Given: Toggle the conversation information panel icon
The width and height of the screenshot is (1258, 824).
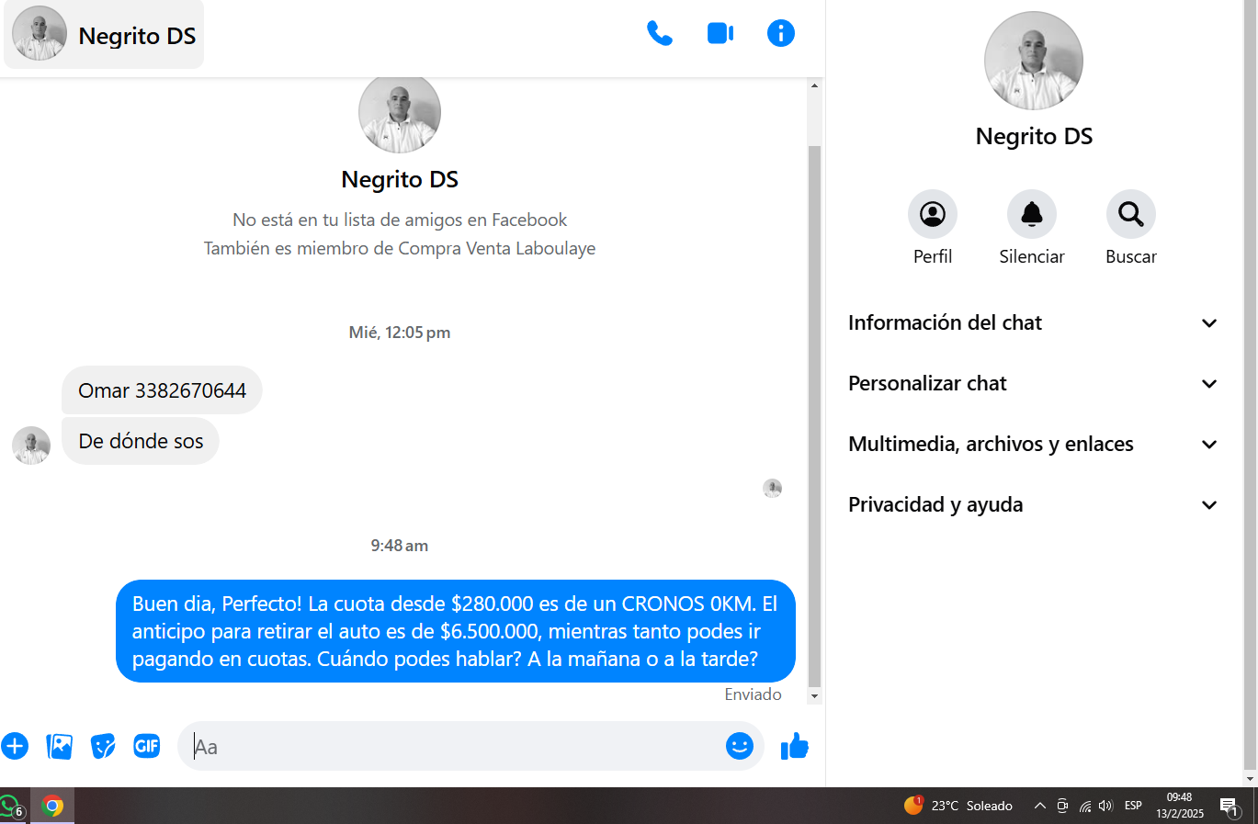Looking at the screenshot, I should click(781, 34).
